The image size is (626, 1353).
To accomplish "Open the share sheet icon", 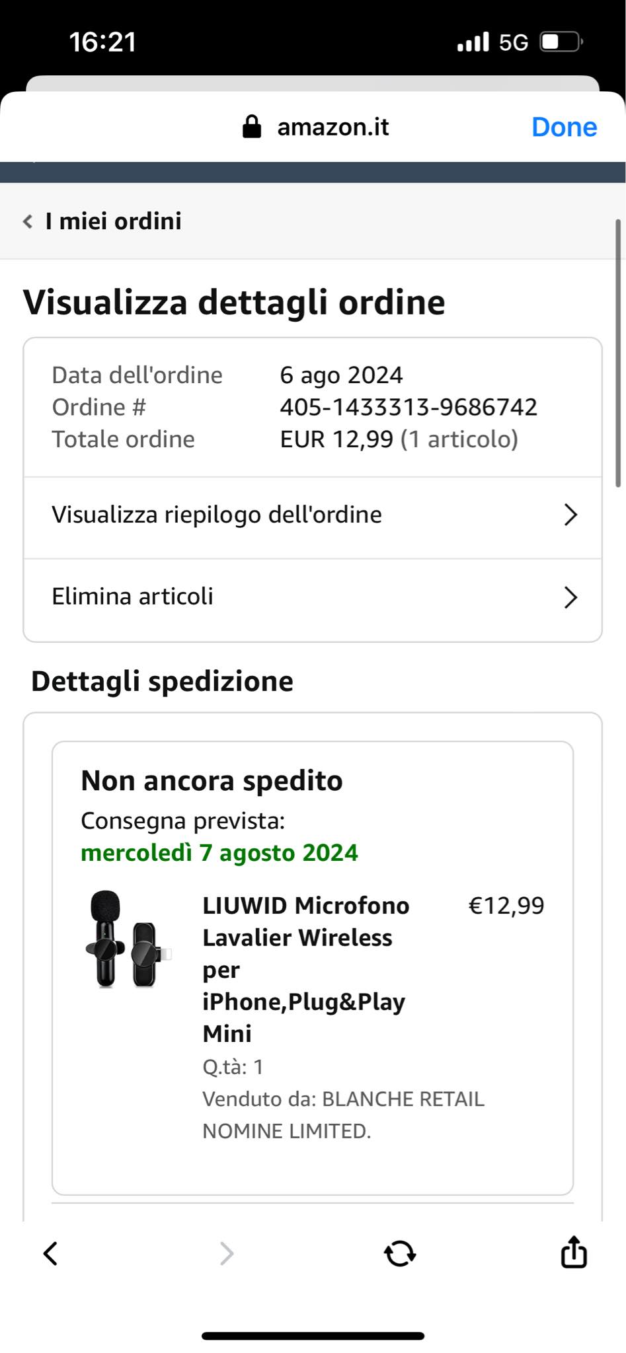I will (574, 1251).
